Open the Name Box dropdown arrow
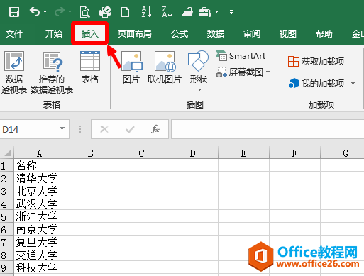This screenshot has width=364, height=276. [62, 128]
